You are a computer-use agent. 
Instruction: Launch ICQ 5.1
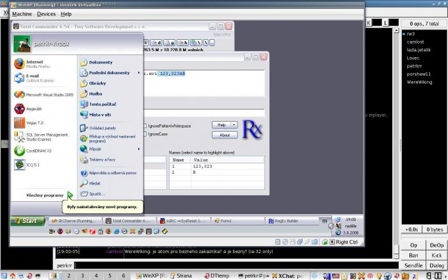pyautogui.click(x=27, y=165)
